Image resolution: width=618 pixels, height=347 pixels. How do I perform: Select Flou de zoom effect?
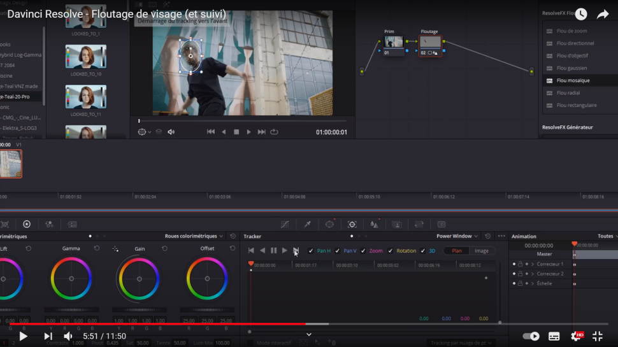pos(580,31)
